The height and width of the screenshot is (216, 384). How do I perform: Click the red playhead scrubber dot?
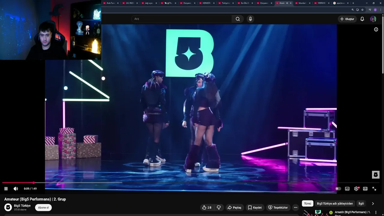pos(34,182)
